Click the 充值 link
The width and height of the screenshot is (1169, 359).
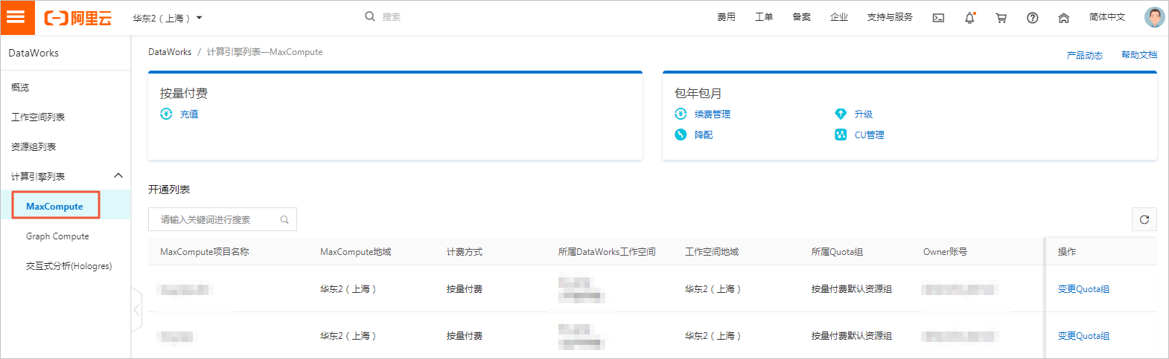(189, 114)
